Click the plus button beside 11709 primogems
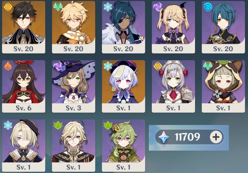Screen dimensions: 248x173 [216, 137]
